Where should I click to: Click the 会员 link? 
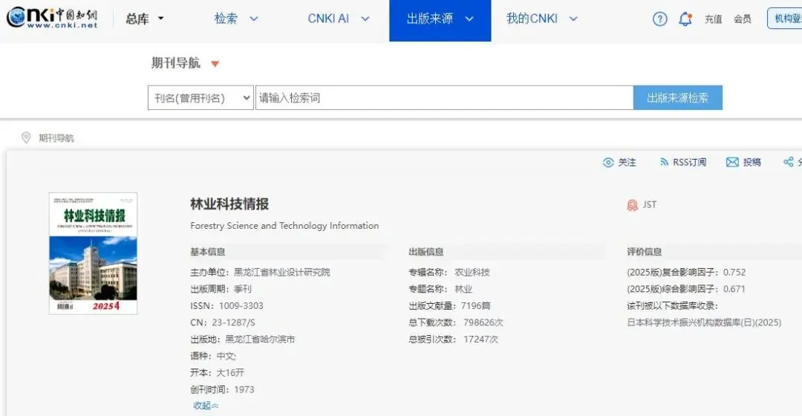coord(742,19)
